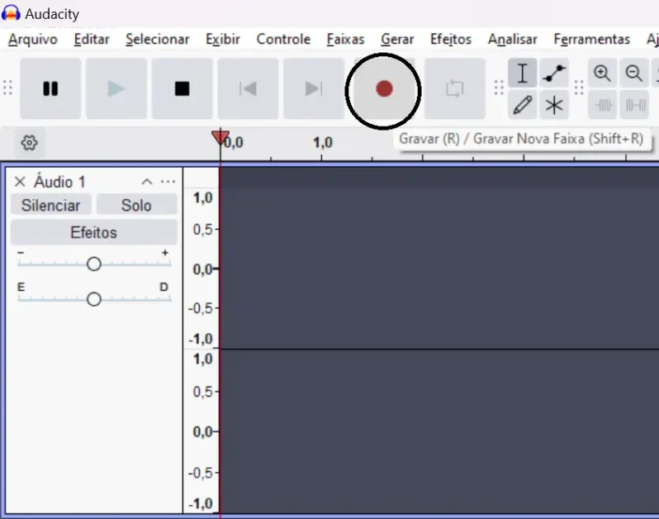Screen dimensions: 659x519
Task: Skip to end of the project
Action: (314, 88)
